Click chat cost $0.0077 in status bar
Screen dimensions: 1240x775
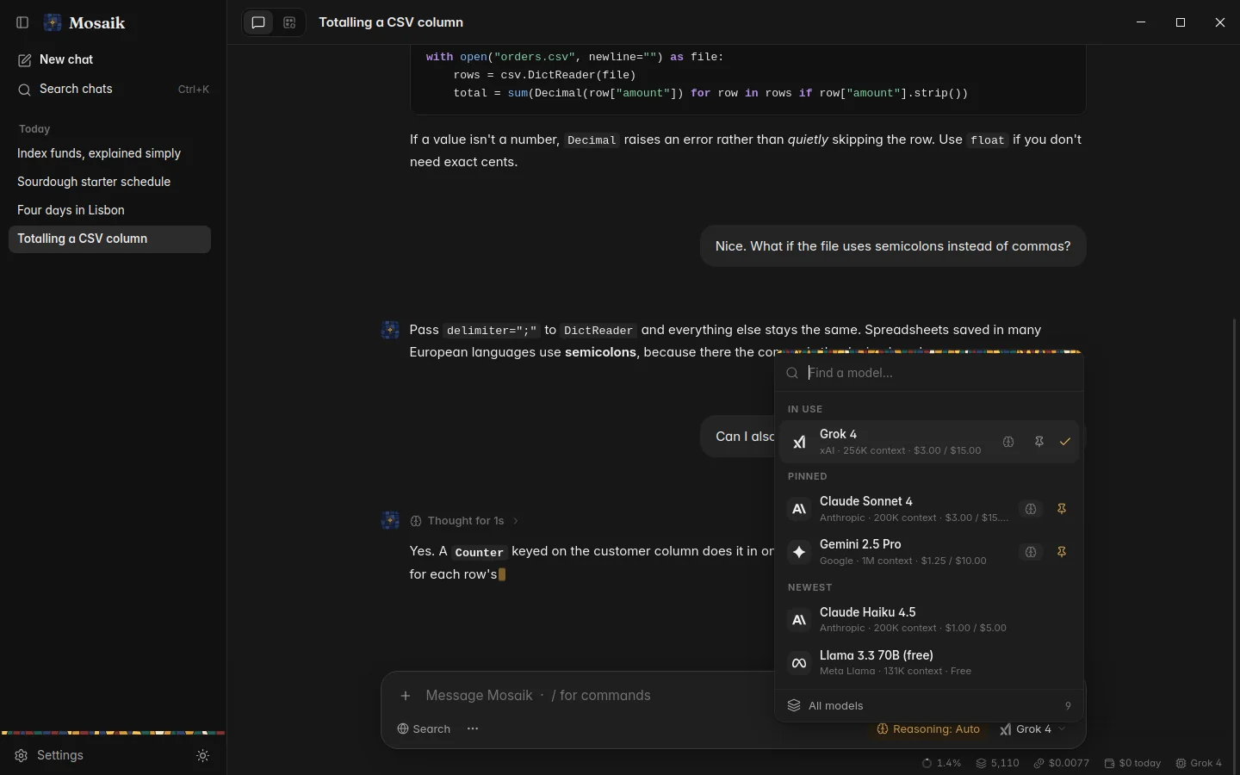click(1062, 763)
